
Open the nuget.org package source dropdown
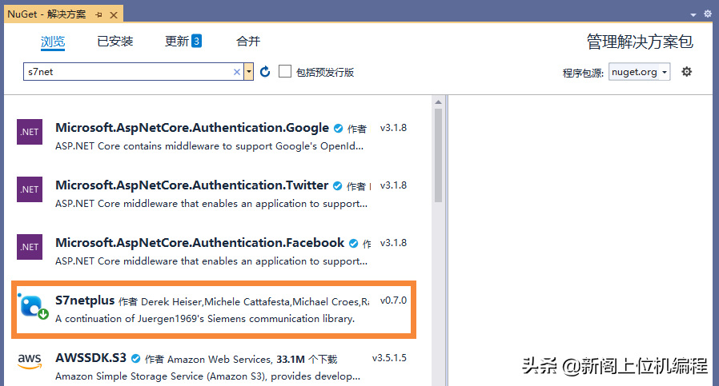tap(639, 72)
